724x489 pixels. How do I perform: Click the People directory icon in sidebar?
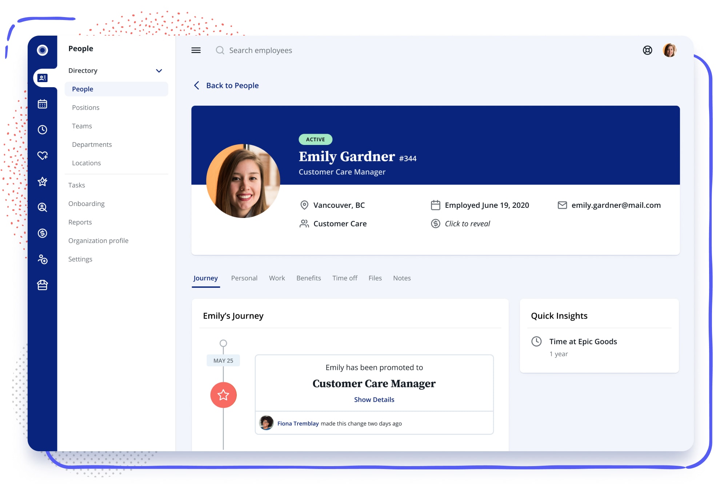pos(43,77)
